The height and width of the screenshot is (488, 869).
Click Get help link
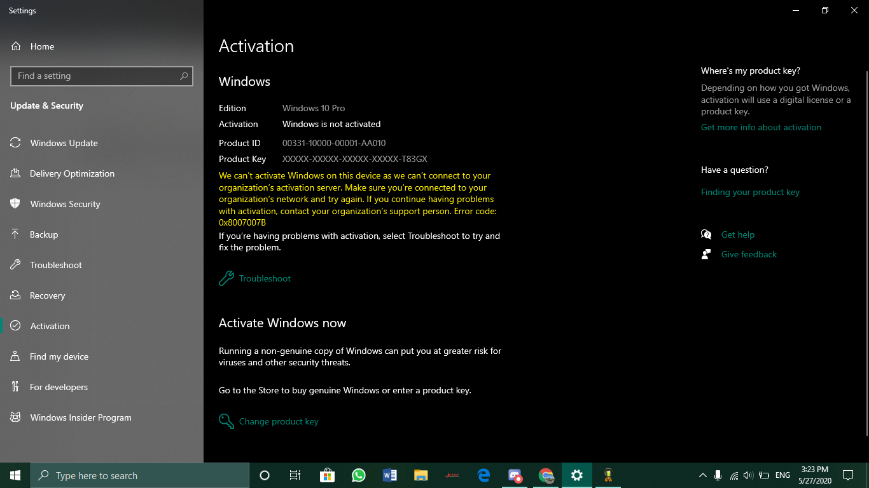click(x=738, y=234)
